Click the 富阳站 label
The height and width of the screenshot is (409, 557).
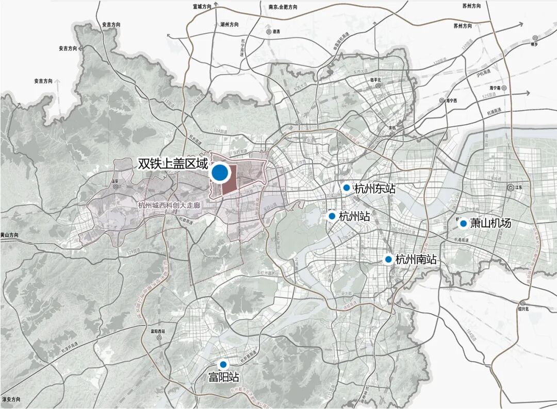[x=223, y=377]
